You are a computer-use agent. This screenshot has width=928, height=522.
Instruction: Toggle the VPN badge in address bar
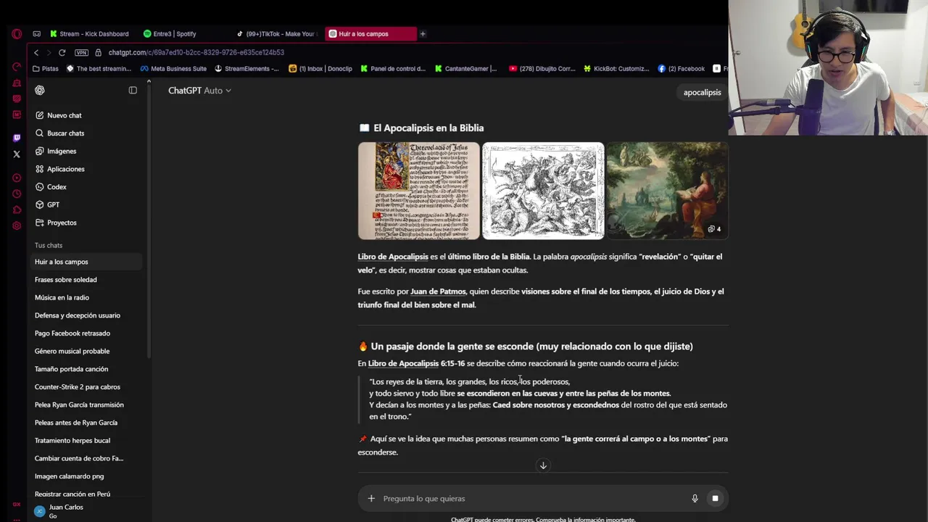[81, 52]
